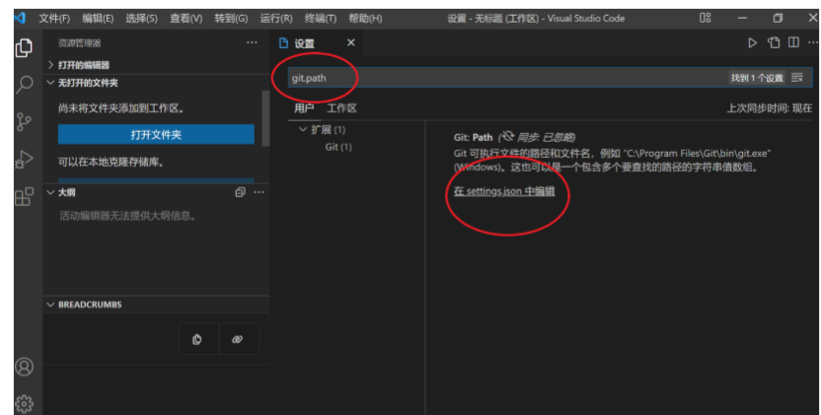Split the editor right
The width and height of the screenshot is (821, 415).
tap(793, 42)
